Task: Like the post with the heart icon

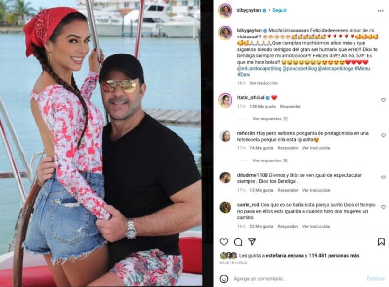Action: (x=224, y=242)
